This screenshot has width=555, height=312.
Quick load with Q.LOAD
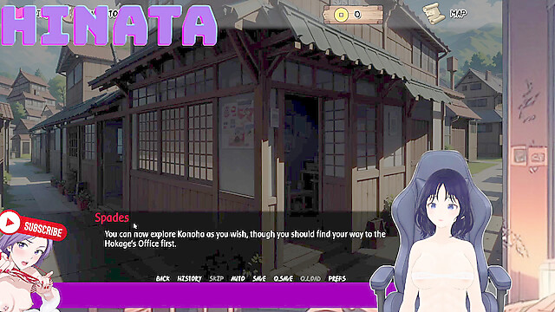tap(310, 279)
